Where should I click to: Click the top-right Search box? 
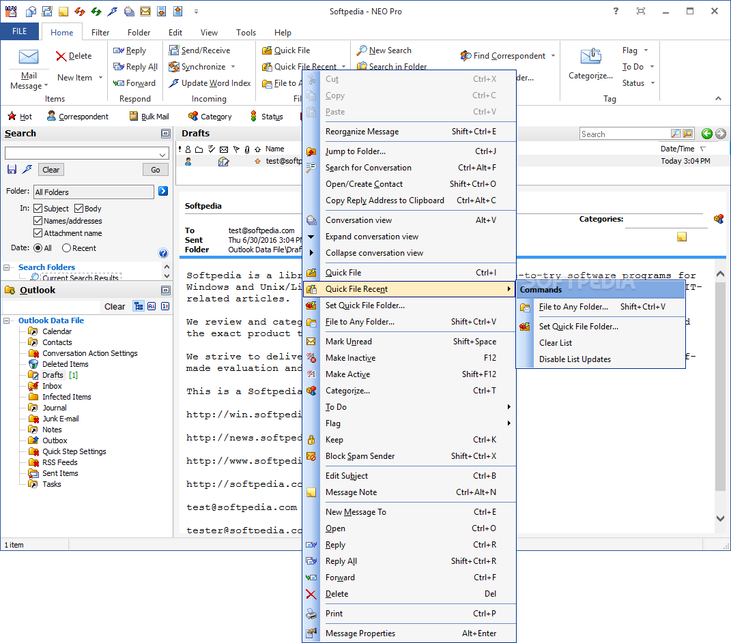pos(625,134)
